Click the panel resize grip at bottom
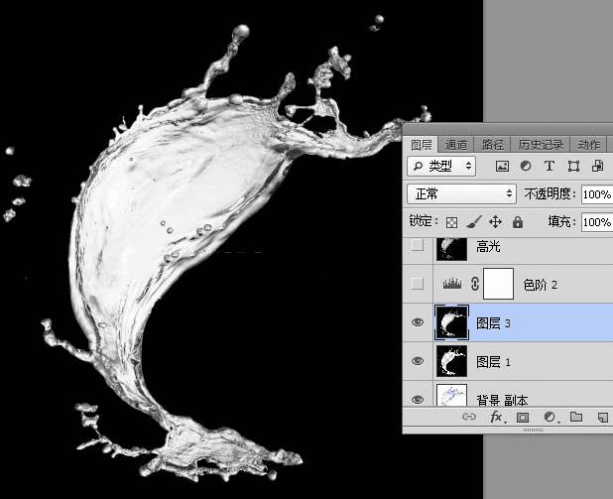Viewport: 613px width, 499px height. click(x=533, y=430)
